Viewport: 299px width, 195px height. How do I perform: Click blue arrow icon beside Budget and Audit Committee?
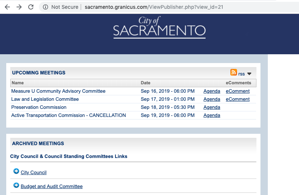(16, 185)
